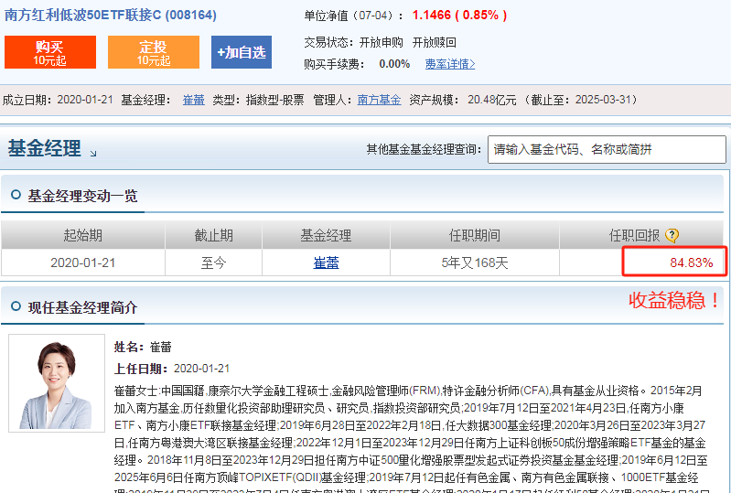
Task: Click the 基金经理 column header
Action: (326, 235)
